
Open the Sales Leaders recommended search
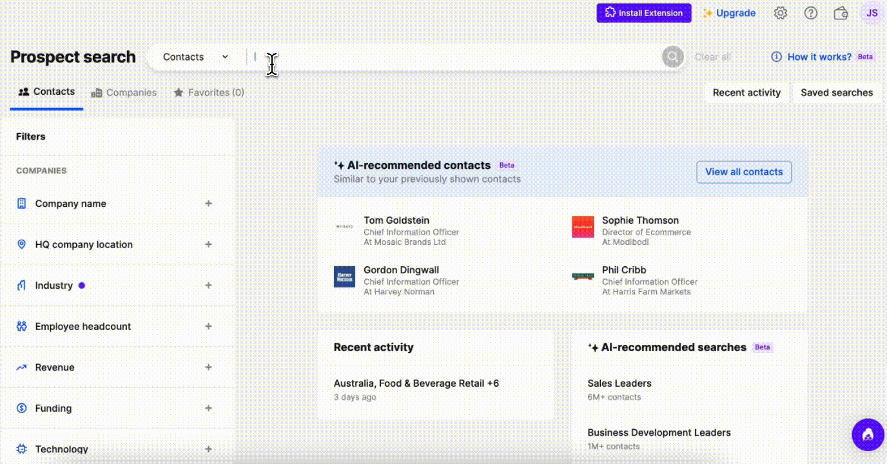click(x=619, y=383)
